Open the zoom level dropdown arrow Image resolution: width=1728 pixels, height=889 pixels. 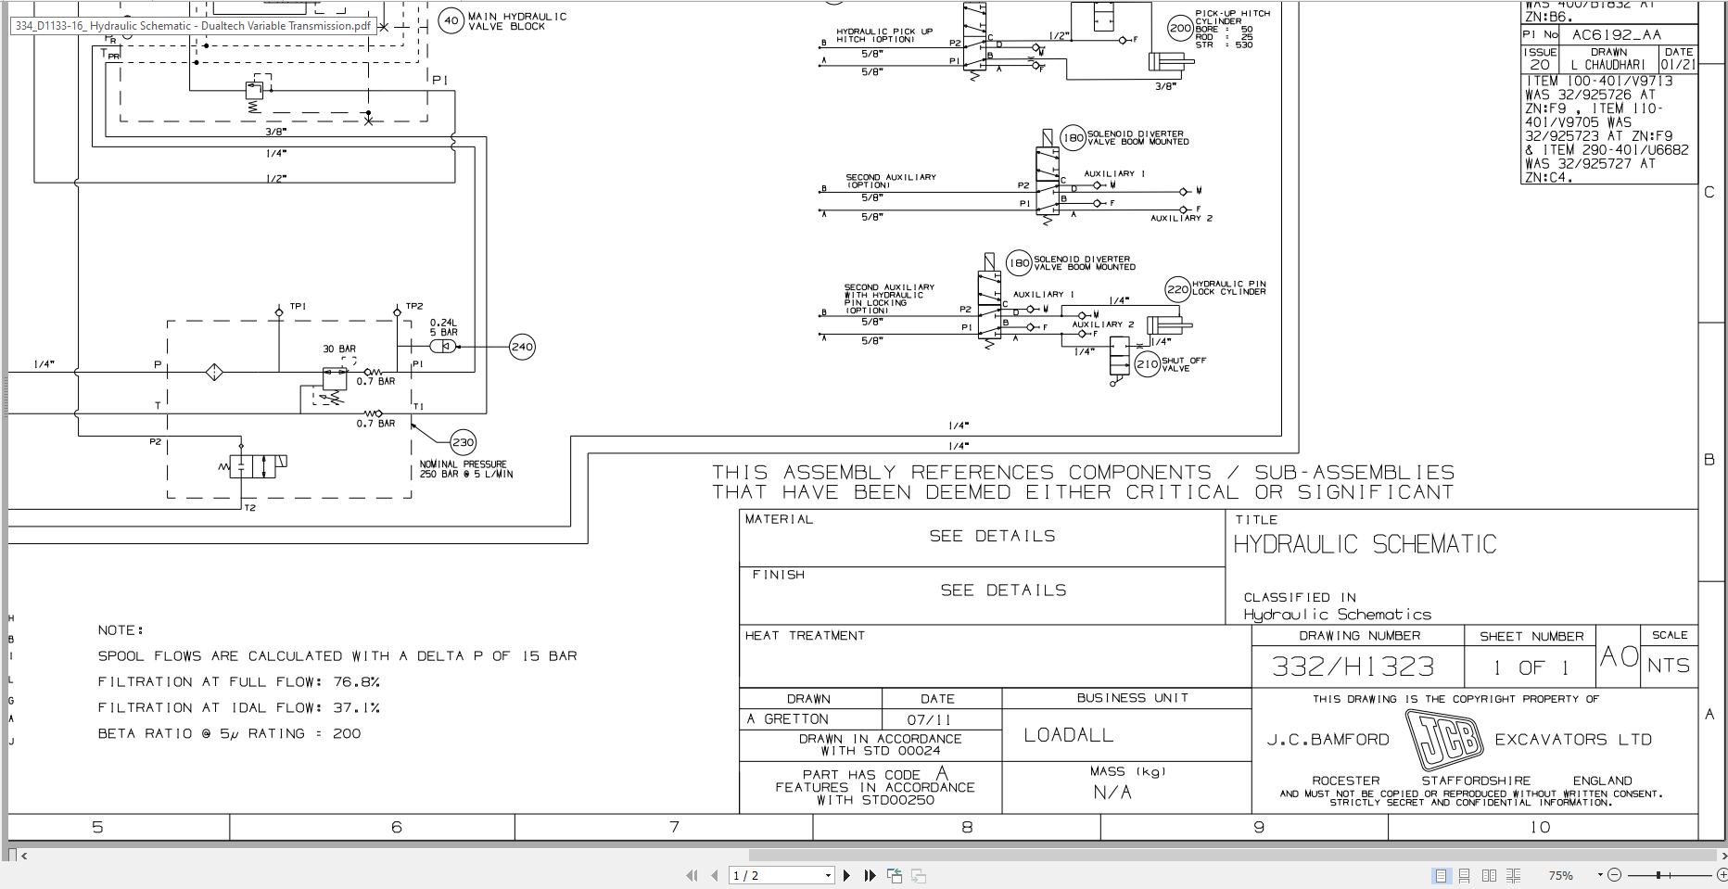[1599, 875]
